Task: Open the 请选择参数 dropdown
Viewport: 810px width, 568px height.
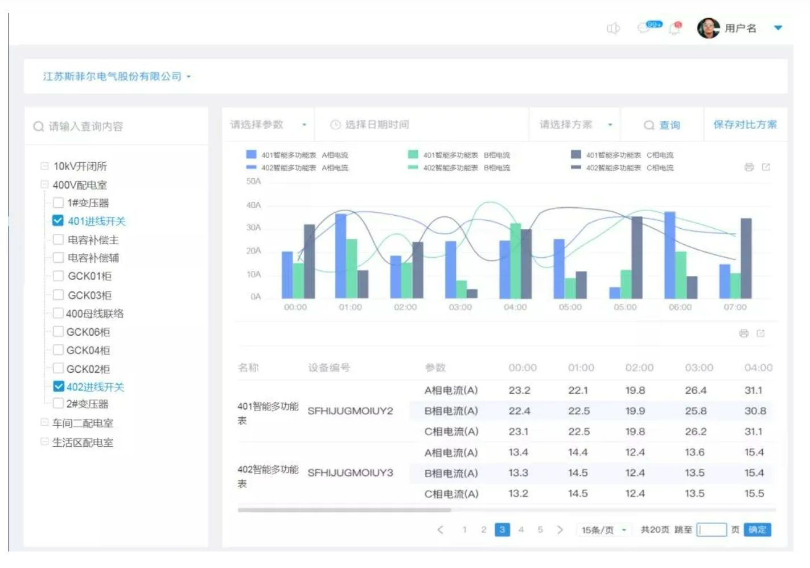Action: click(268, 125)
